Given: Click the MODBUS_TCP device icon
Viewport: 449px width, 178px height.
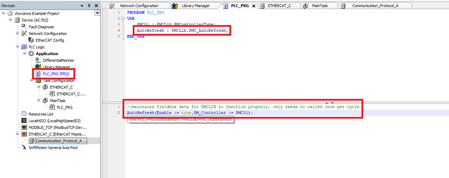Looking at the screenshot, I should (x=24, y=127).
